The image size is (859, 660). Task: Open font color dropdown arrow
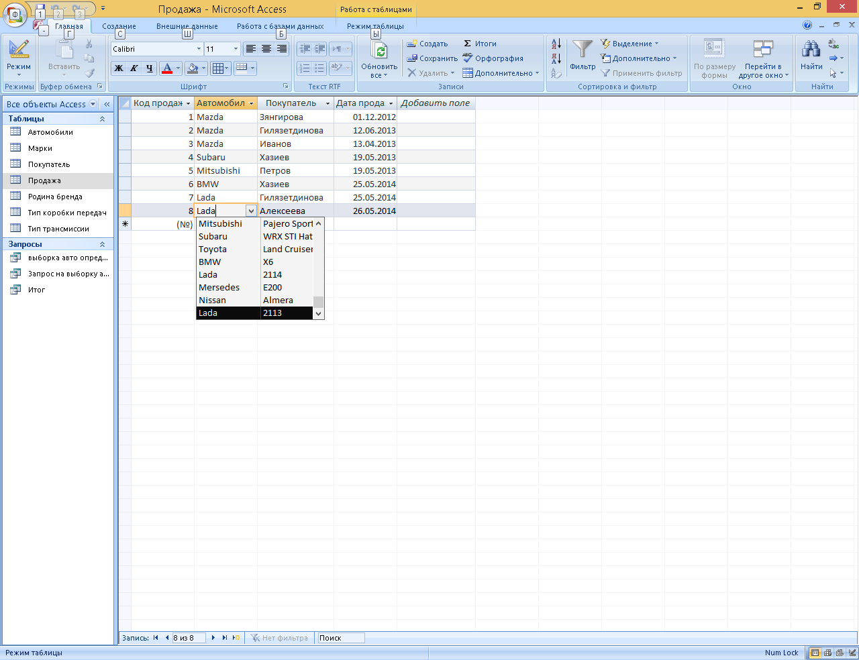pos(179,68)
